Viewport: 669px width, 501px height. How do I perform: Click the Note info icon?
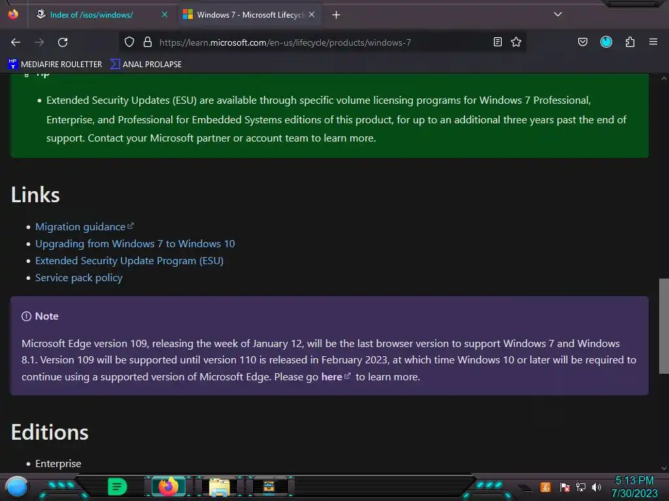[x=26, y=316]
